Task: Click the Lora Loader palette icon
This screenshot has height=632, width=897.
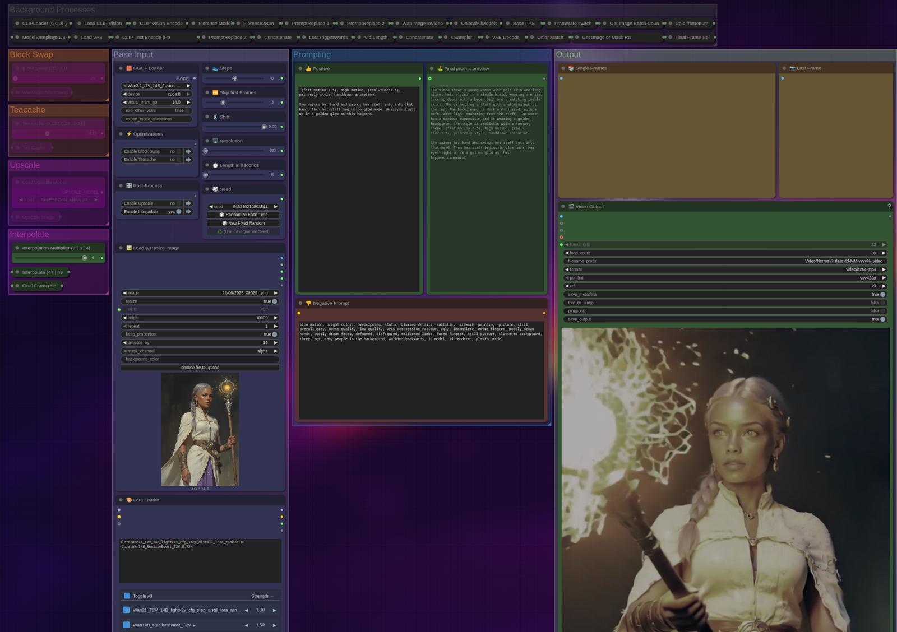Action: click(129, 500)
